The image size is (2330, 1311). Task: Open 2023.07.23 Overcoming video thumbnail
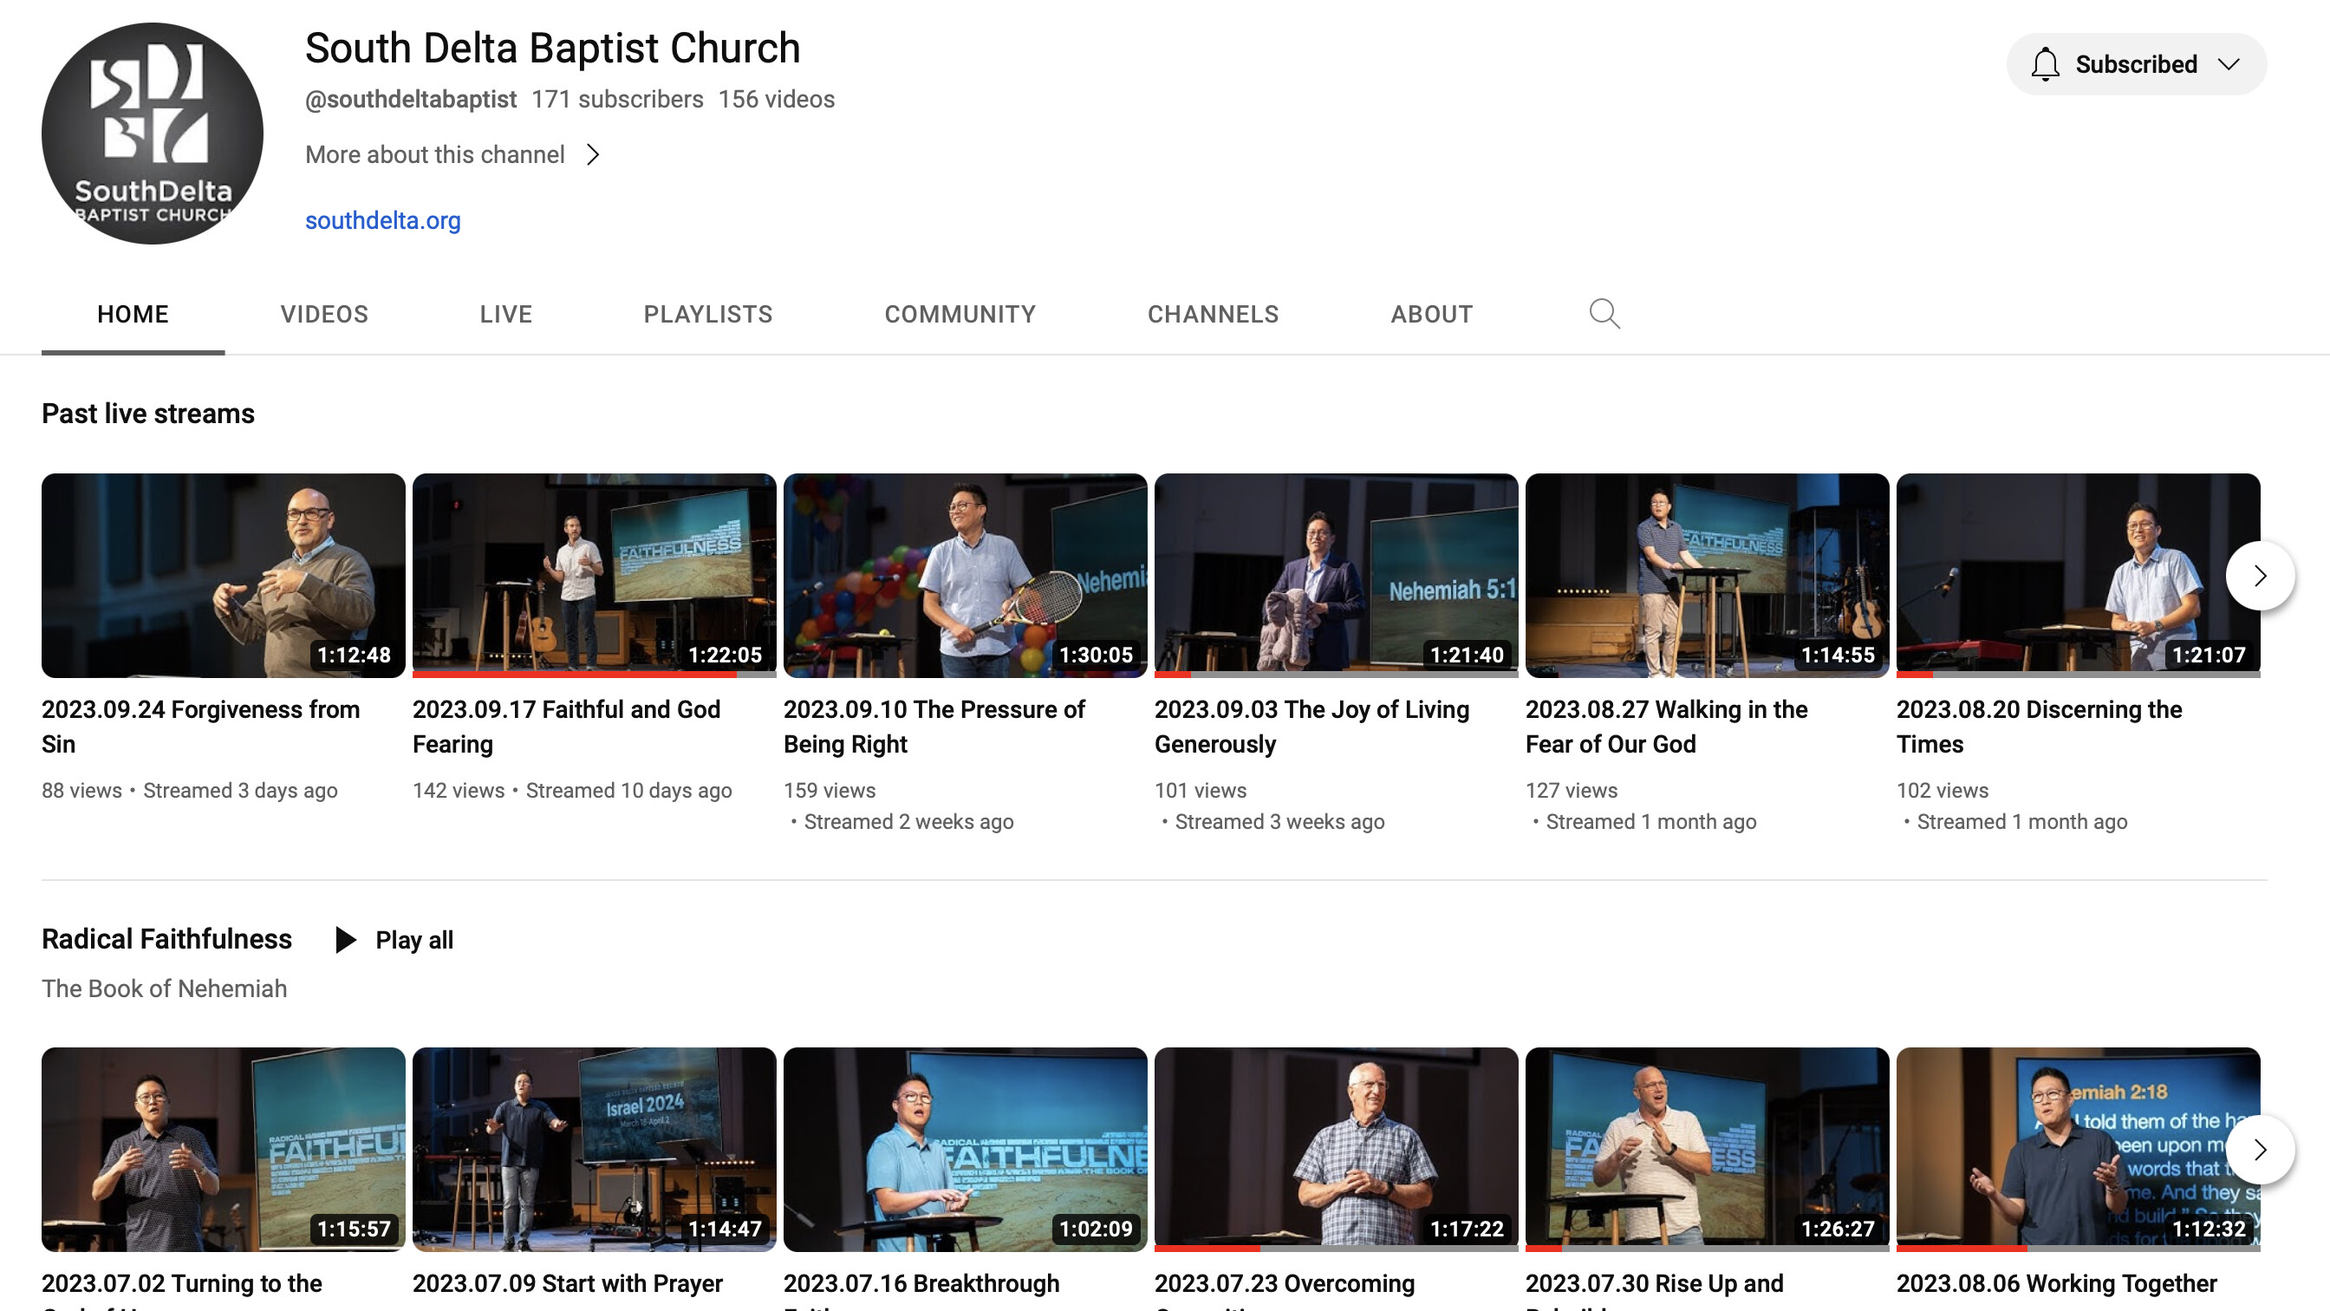click(1336, 1150)
